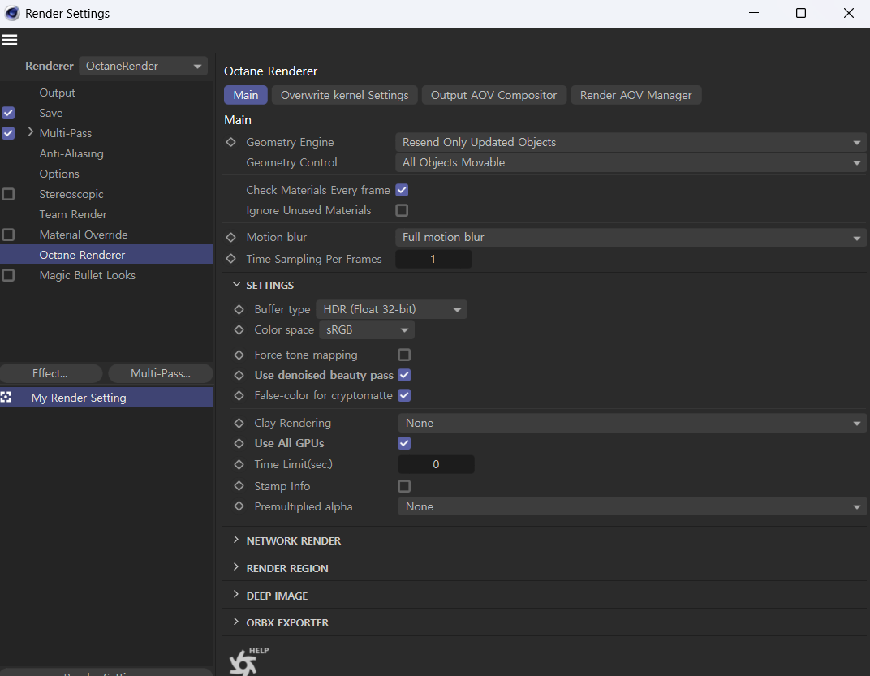Open the Geometry Engine dropdown

631,142
